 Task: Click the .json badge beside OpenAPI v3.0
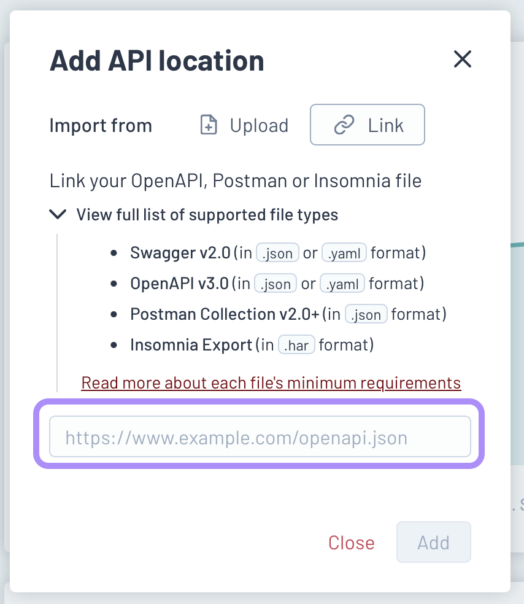tap(275, 284)
